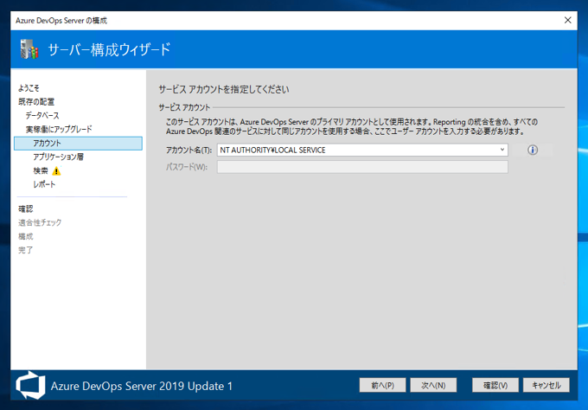Click the account info icon
The image size is (588, 410).
click(x=533, y=150)
